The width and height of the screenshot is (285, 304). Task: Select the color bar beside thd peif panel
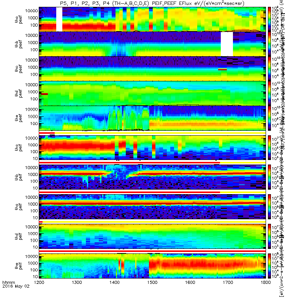point(269,236)
